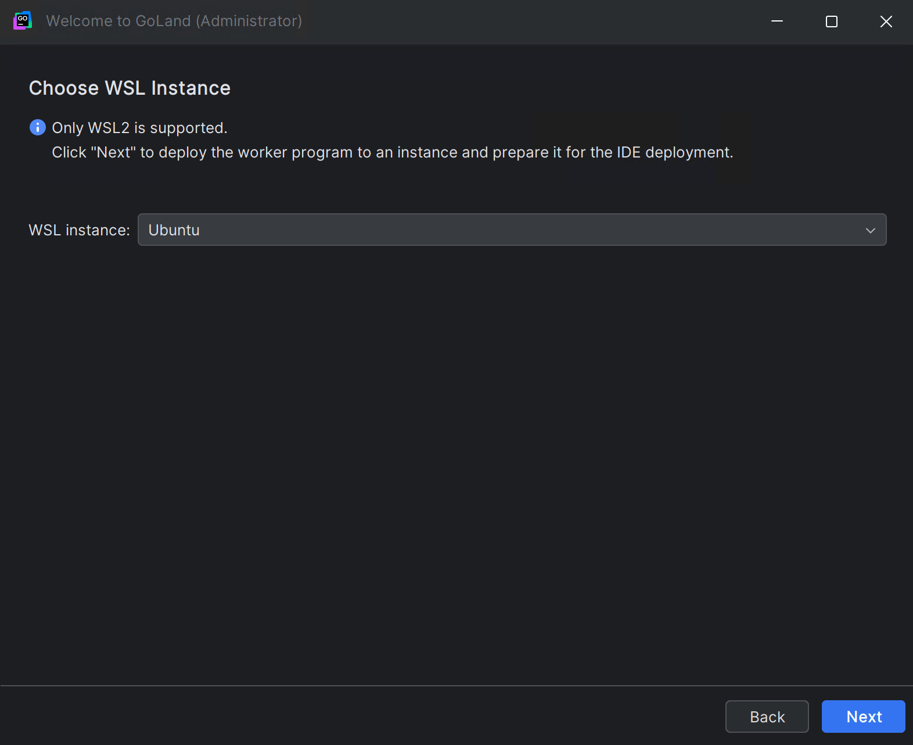Minimize the Welcome to GoLand window
The height and width of the screenshot is (745, 913).
[x=777, y=22]
